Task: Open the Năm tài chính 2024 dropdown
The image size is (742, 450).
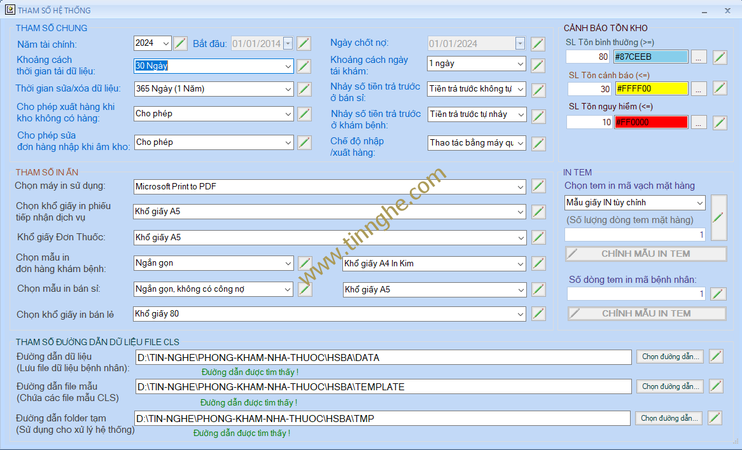Action: click(x=165, y=43)
